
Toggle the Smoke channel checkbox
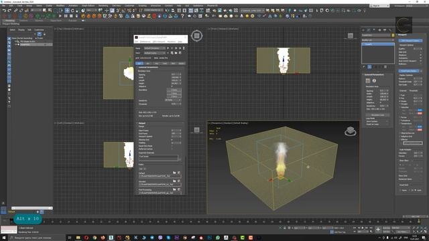400,101
